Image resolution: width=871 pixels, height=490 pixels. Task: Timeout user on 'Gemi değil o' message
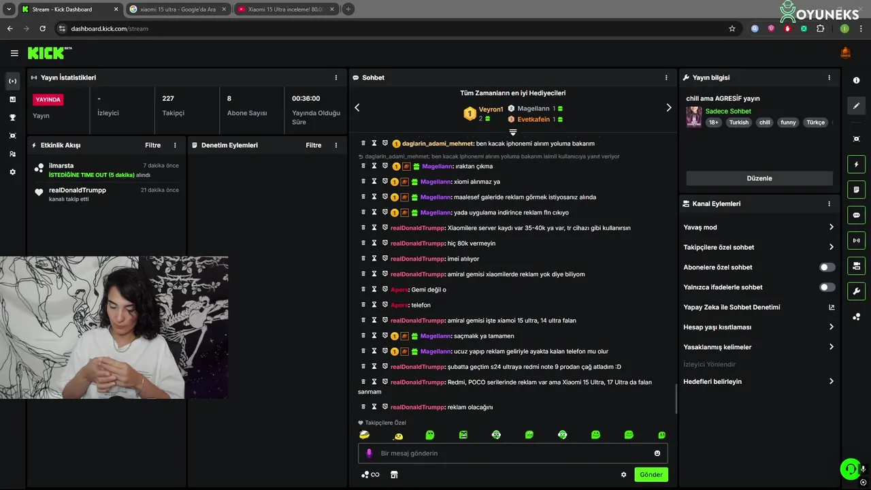click(x=374, y=289)
